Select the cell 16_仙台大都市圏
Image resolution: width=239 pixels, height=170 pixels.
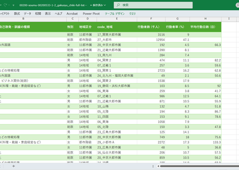tap(117, 152)
